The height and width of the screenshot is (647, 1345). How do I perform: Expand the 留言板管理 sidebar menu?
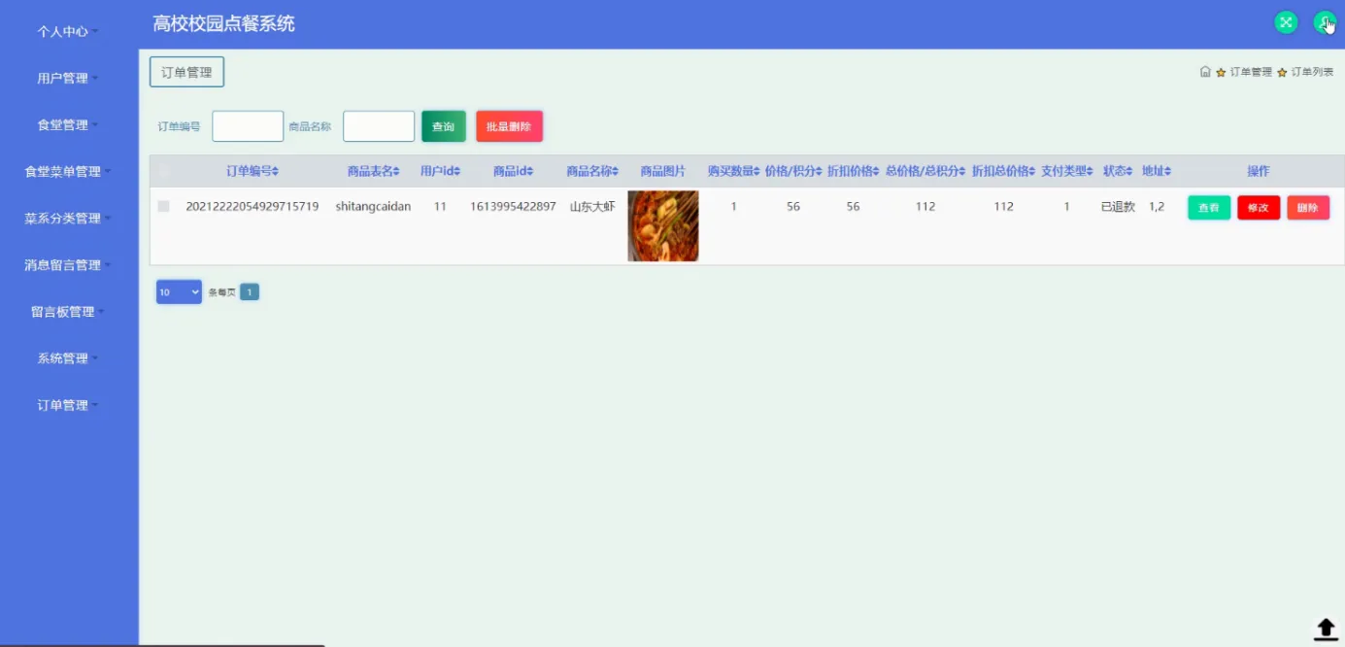pos(68,311)
